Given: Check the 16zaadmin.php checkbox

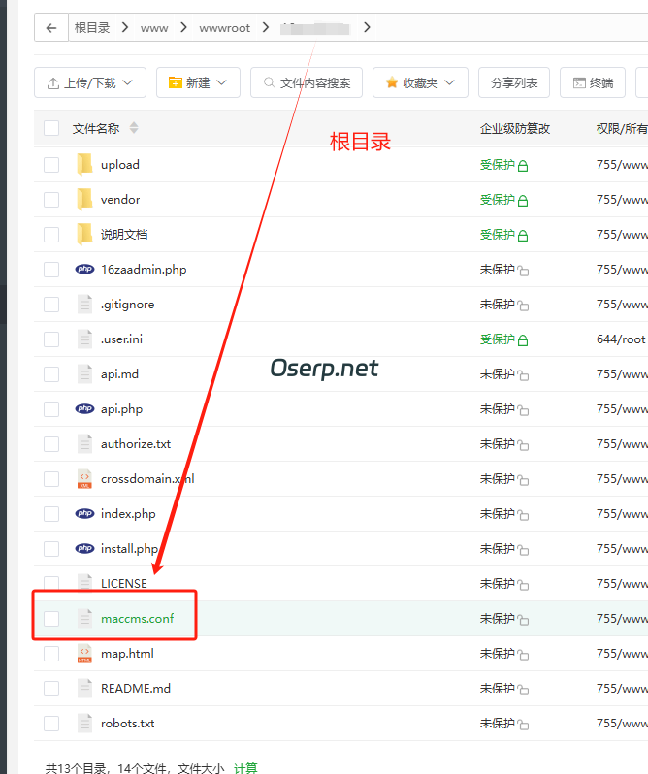Looking at the screenshot, I should click(51, 270).
